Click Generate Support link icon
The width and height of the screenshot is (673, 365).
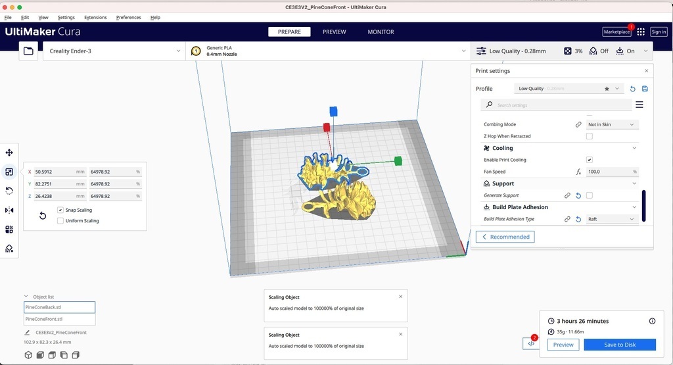pos(567,195)
